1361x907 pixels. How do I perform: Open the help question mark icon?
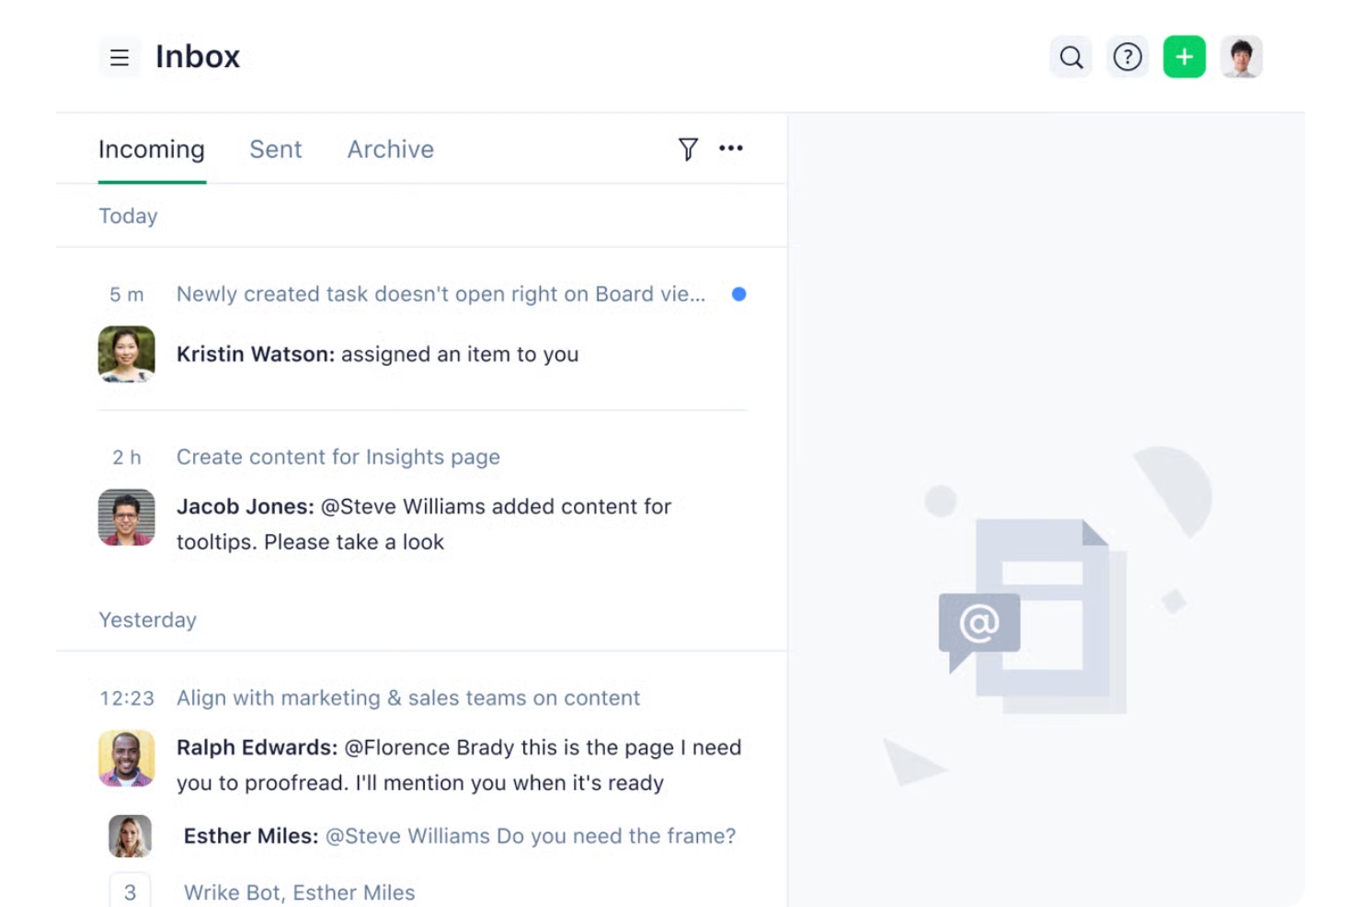1127,57
